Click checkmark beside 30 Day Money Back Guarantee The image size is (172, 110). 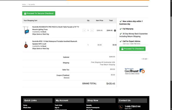(121, 34)
